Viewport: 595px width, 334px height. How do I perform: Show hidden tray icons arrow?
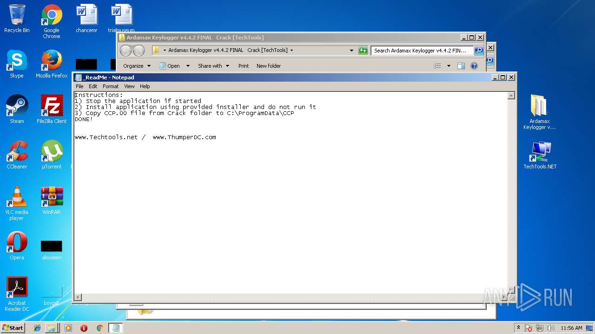518,328
